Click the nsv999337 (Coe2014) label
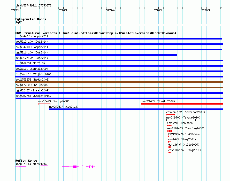The height and width of the screenshot is (181, 230). point(64,107)
